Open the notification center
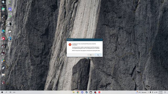Image resolution: width=168 pixels, height=94 pixels. 165,92
